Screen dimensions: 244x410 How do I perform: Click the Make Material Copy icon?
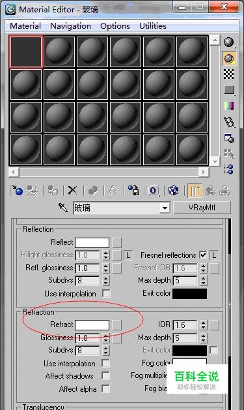pos(93,191)
